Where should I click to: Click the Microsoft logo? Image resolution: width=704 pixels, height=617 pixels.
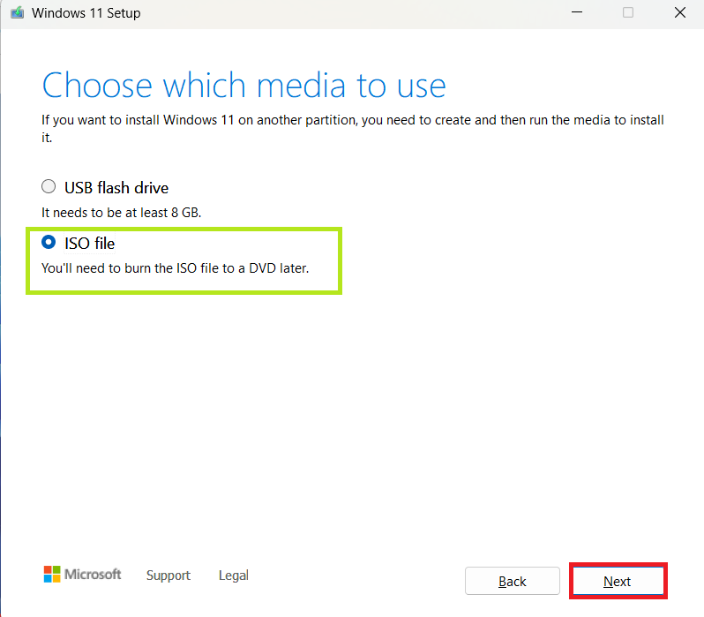click(83, 575)
